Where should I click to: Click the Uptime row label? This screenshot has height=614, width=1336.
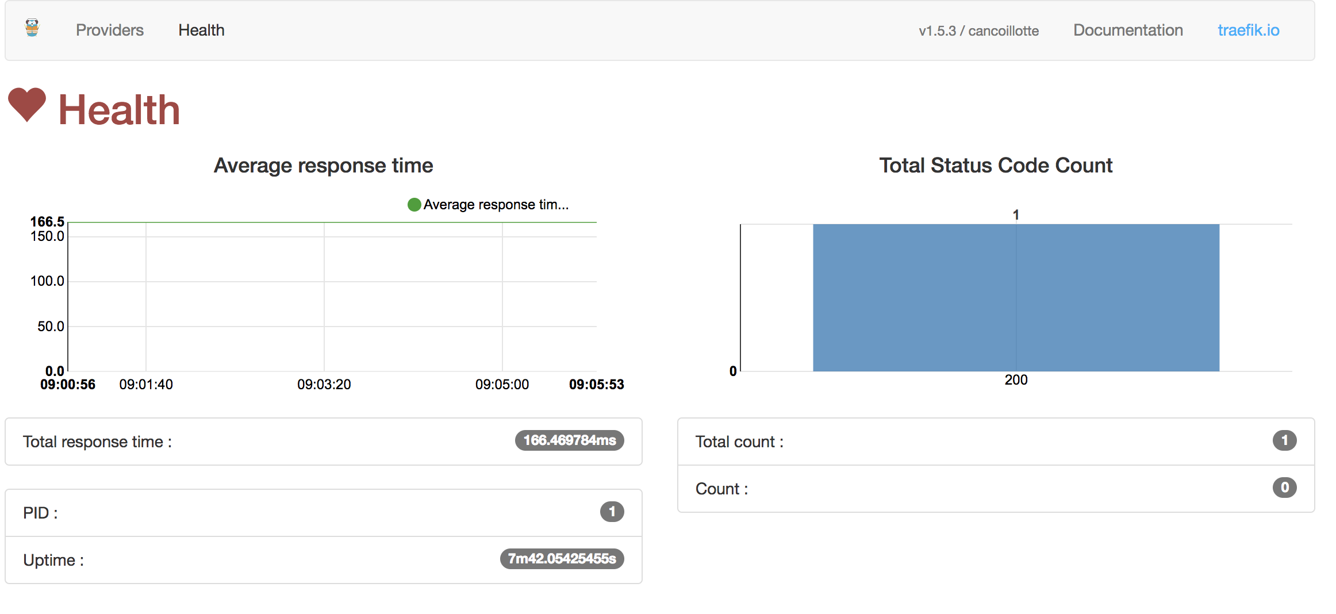coord(53,560)
